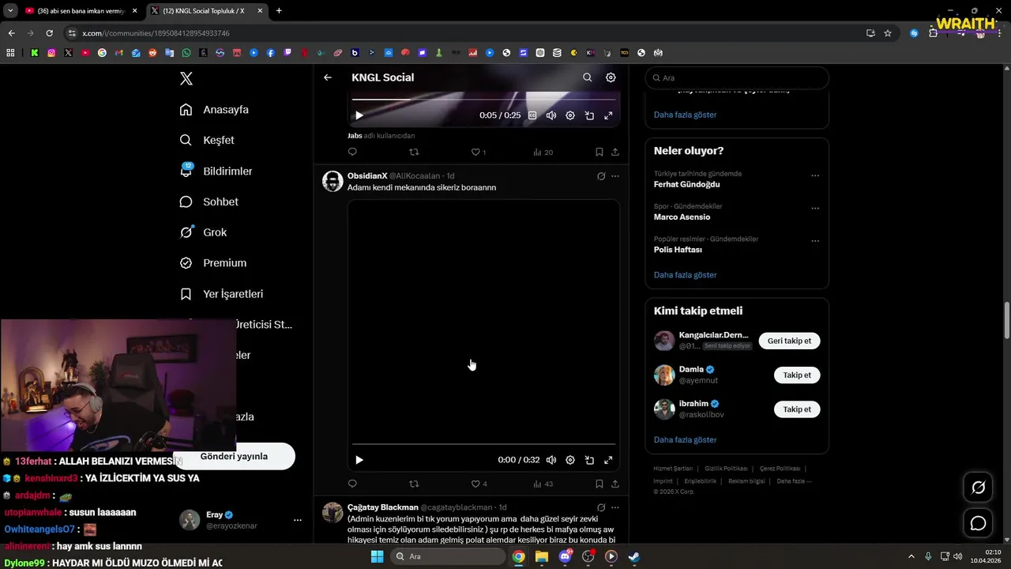Search within the KNGL Social community
This screenshot has width=1011, height=569.
pos(587,77)
